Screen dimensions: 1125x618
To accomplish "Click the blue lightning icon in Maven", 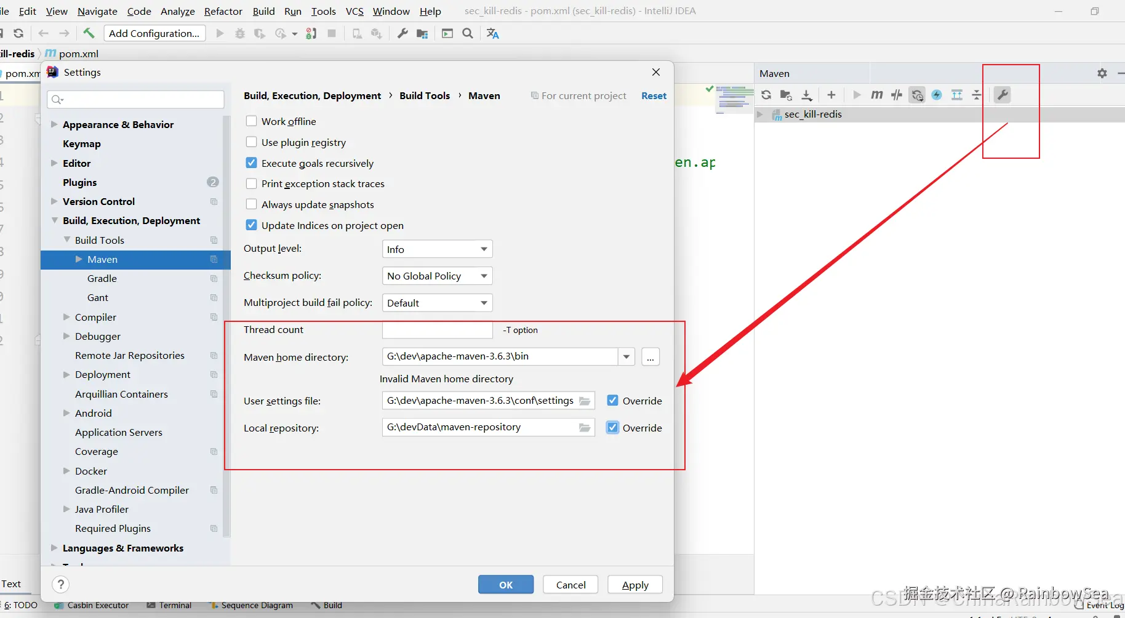I will 937,95.
